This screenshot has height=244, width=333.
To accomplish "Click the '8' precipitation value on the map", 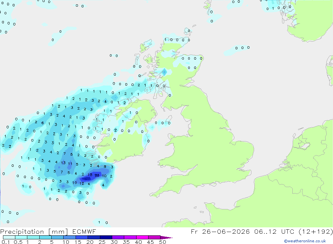I will coord(105,167).
